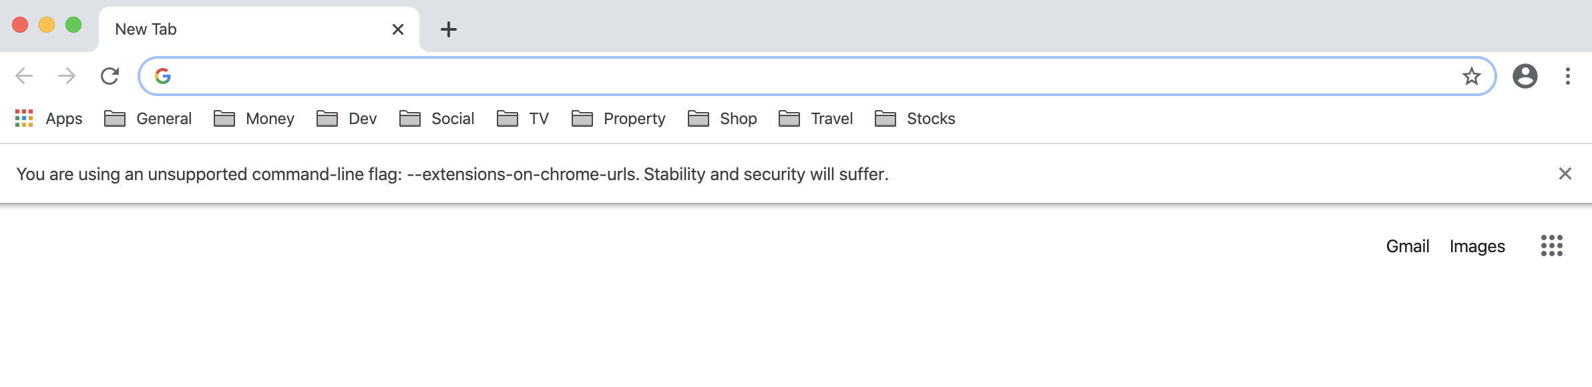Expand the Money bookmarks folder
The image size is (1592, 387).
coord(254,119)
